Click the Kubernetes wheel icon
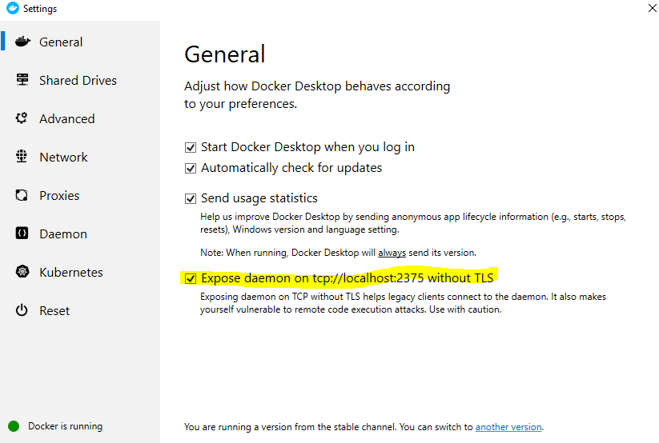Image resolution: width=659 pixels, height=443 pixels. pos(22,272)
